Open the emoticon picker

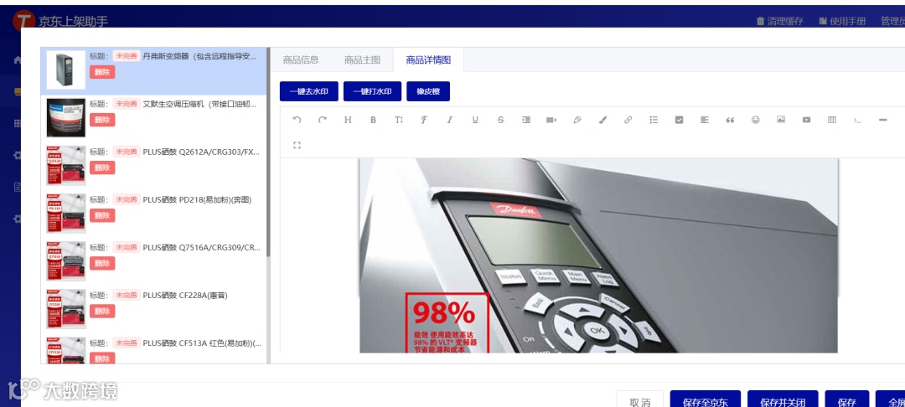(756, 120)
